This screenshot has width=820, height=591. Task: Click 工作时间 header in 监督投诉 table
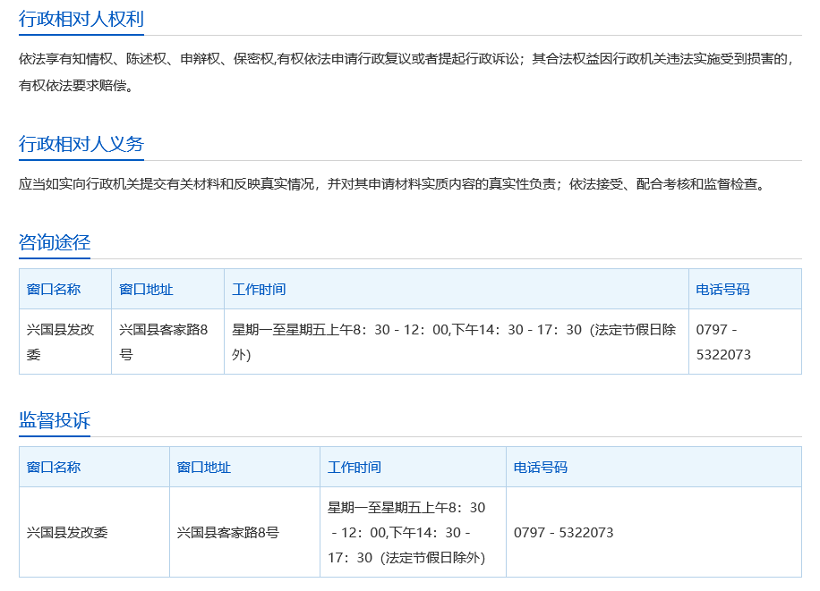tap(354, 468)
